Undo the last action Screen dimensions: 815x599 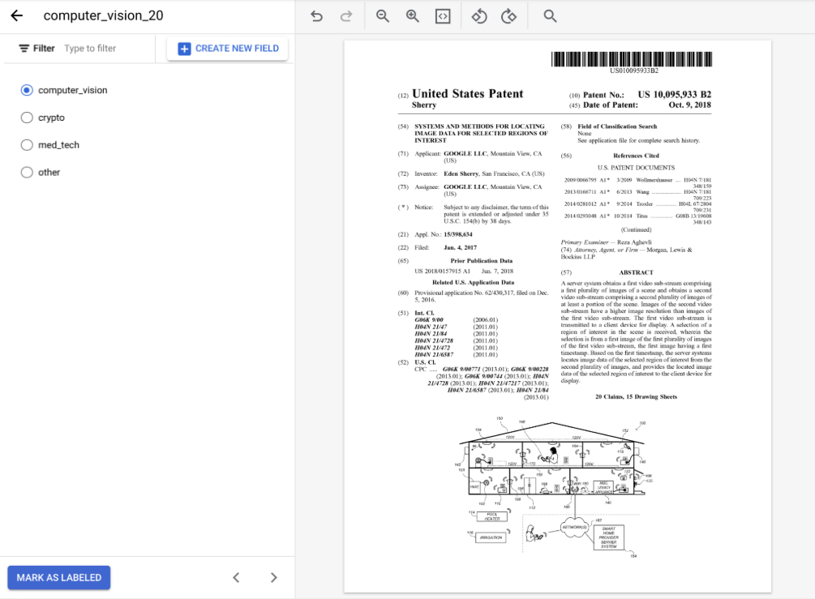317,16
